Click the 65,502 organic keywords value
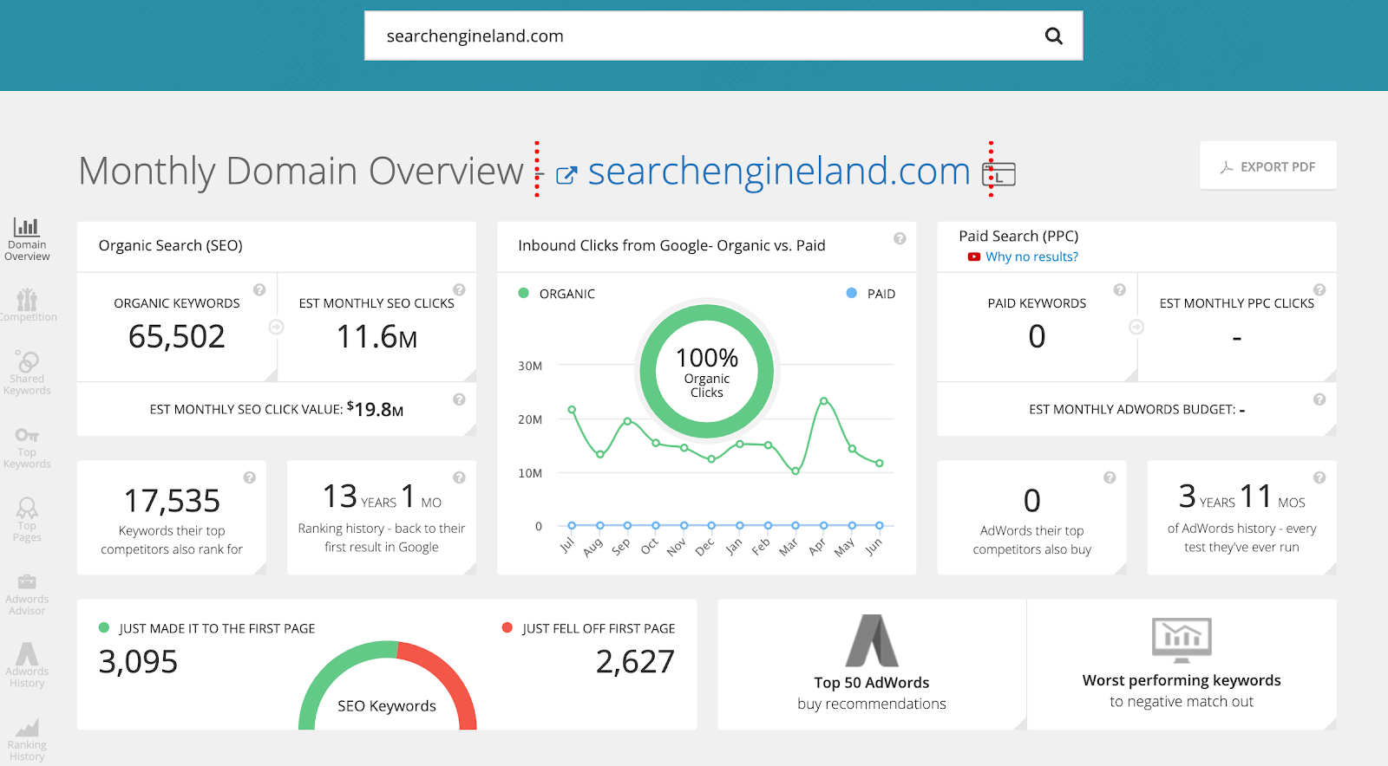The height and width of the screenshot is (766, 1388). (177, 336)
